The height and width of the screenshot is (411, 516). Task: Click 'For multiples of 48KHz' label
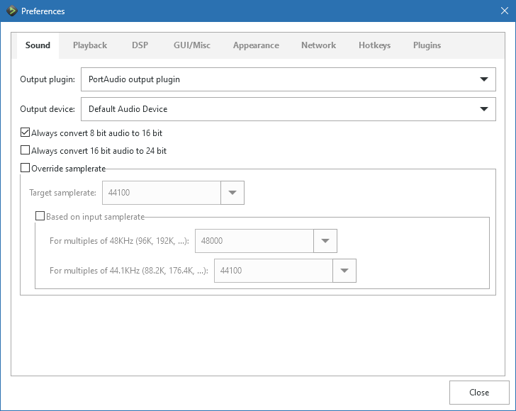(x=119, y=241)
